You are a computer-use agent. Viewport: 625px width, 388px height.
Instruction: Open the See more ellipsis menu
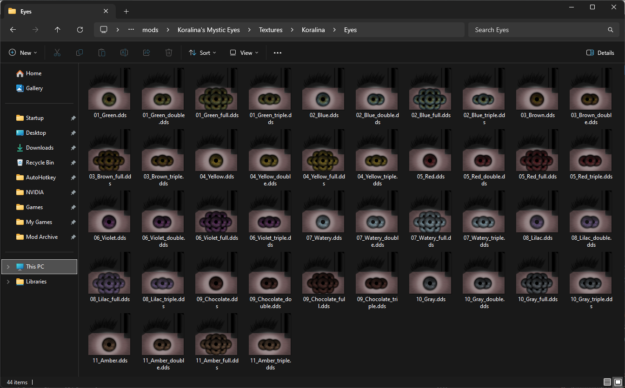[x=278, y=53]
